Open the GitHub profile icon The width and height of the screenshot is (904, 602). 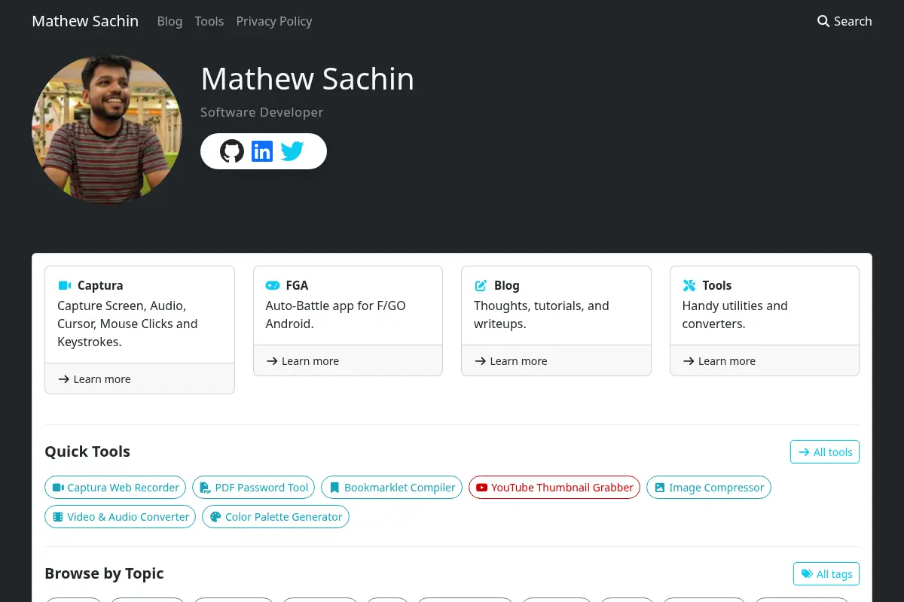(232, 151)
